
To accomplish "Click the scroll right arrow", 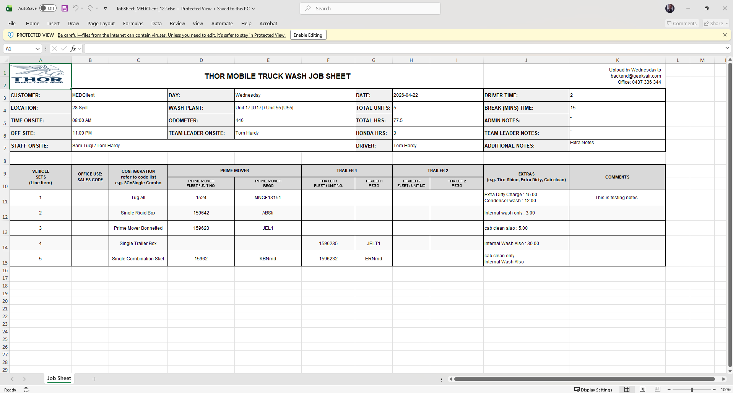I will click(723, 379).
